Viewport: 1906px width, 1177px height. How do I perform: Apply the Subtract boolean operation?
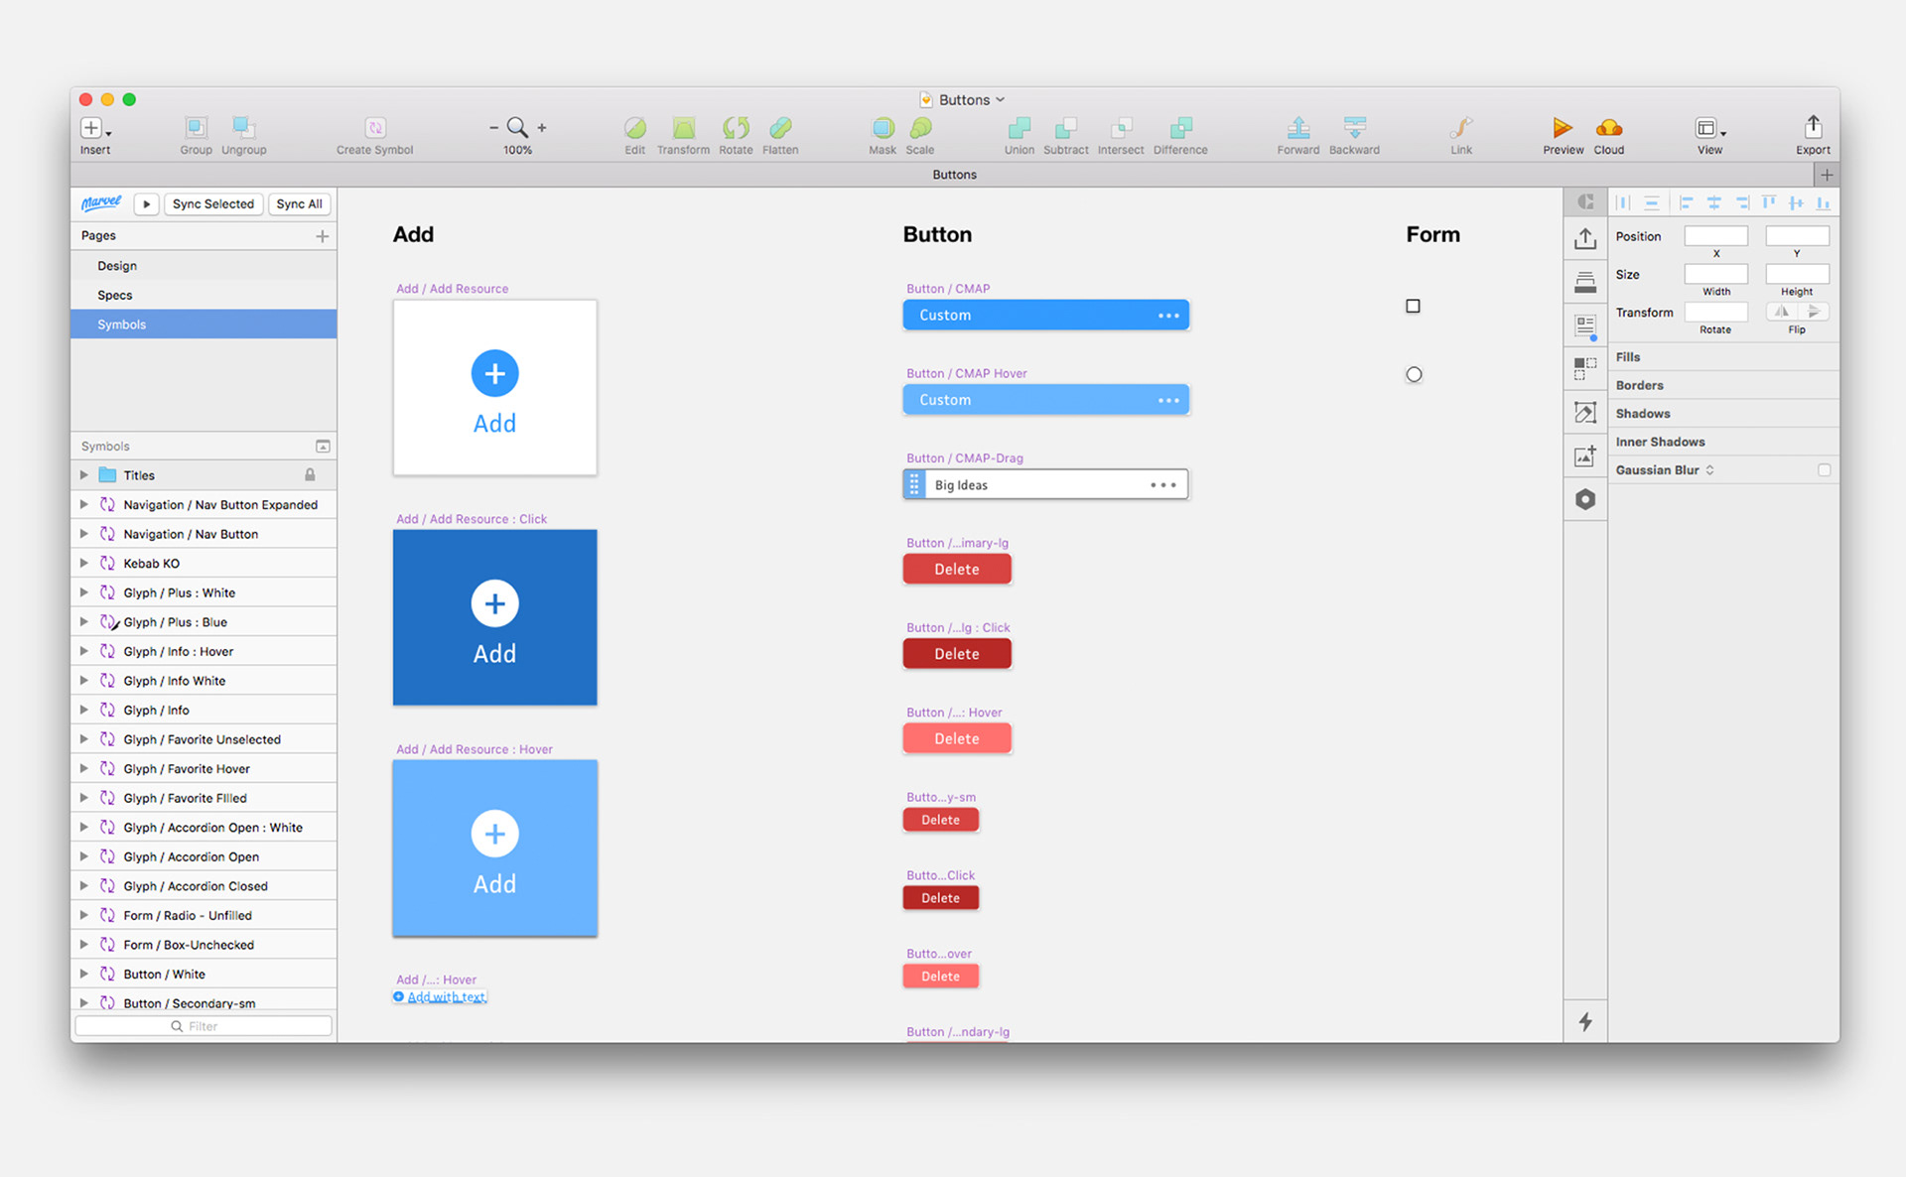1066,127
